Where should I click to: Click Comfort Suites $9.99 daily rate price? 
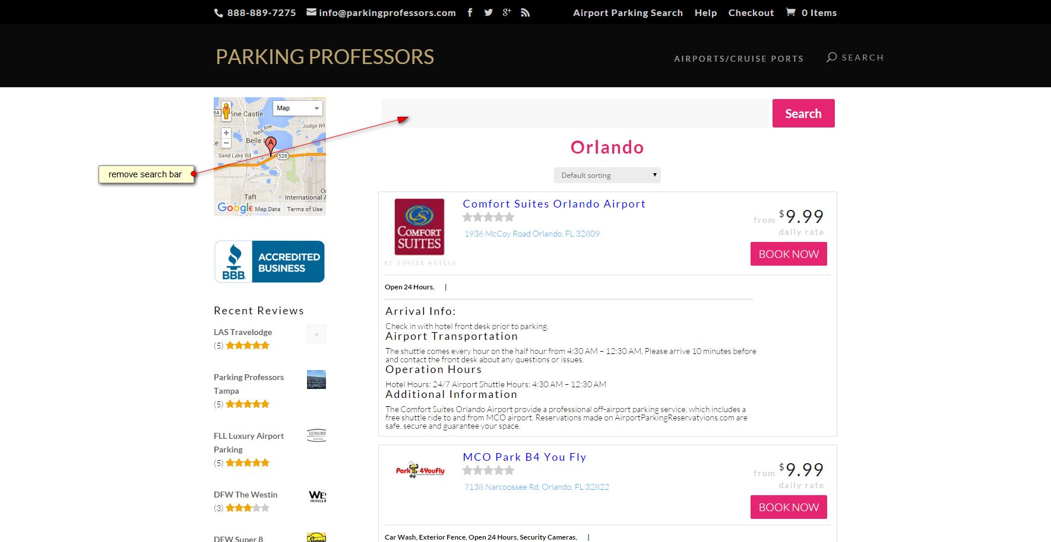point(801,216)
